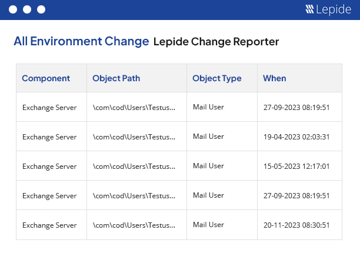This screenshot has width=360, height=253.
Task: Click Exchange Server in the 20-11-2023 row
Action: pyautogui.click(x=49, y=225)
